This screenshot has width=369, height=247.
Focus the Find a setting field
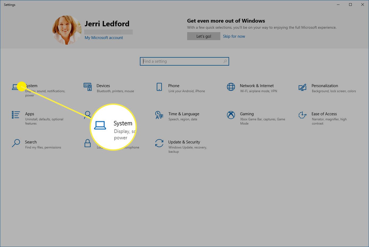pos(184,61)
